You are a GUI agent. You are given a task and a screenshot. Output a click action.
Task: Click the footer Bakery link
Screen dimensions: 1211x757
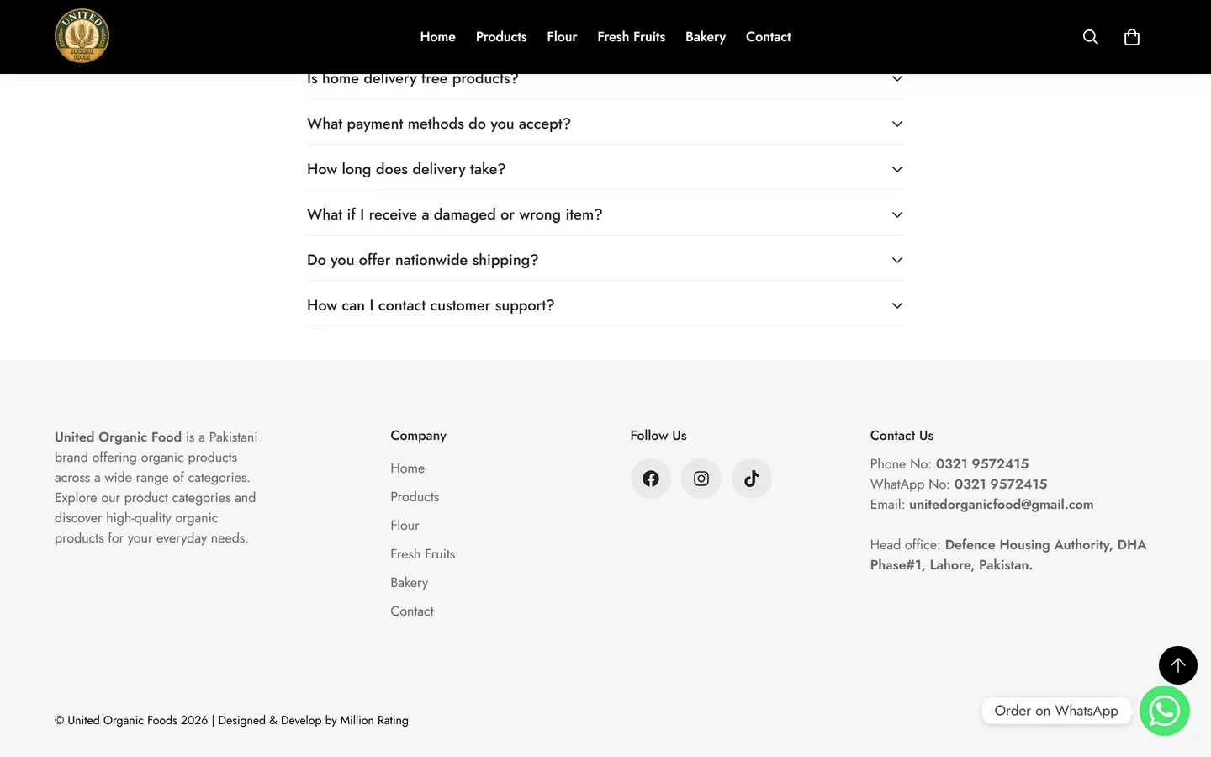(x=410, y=583)
